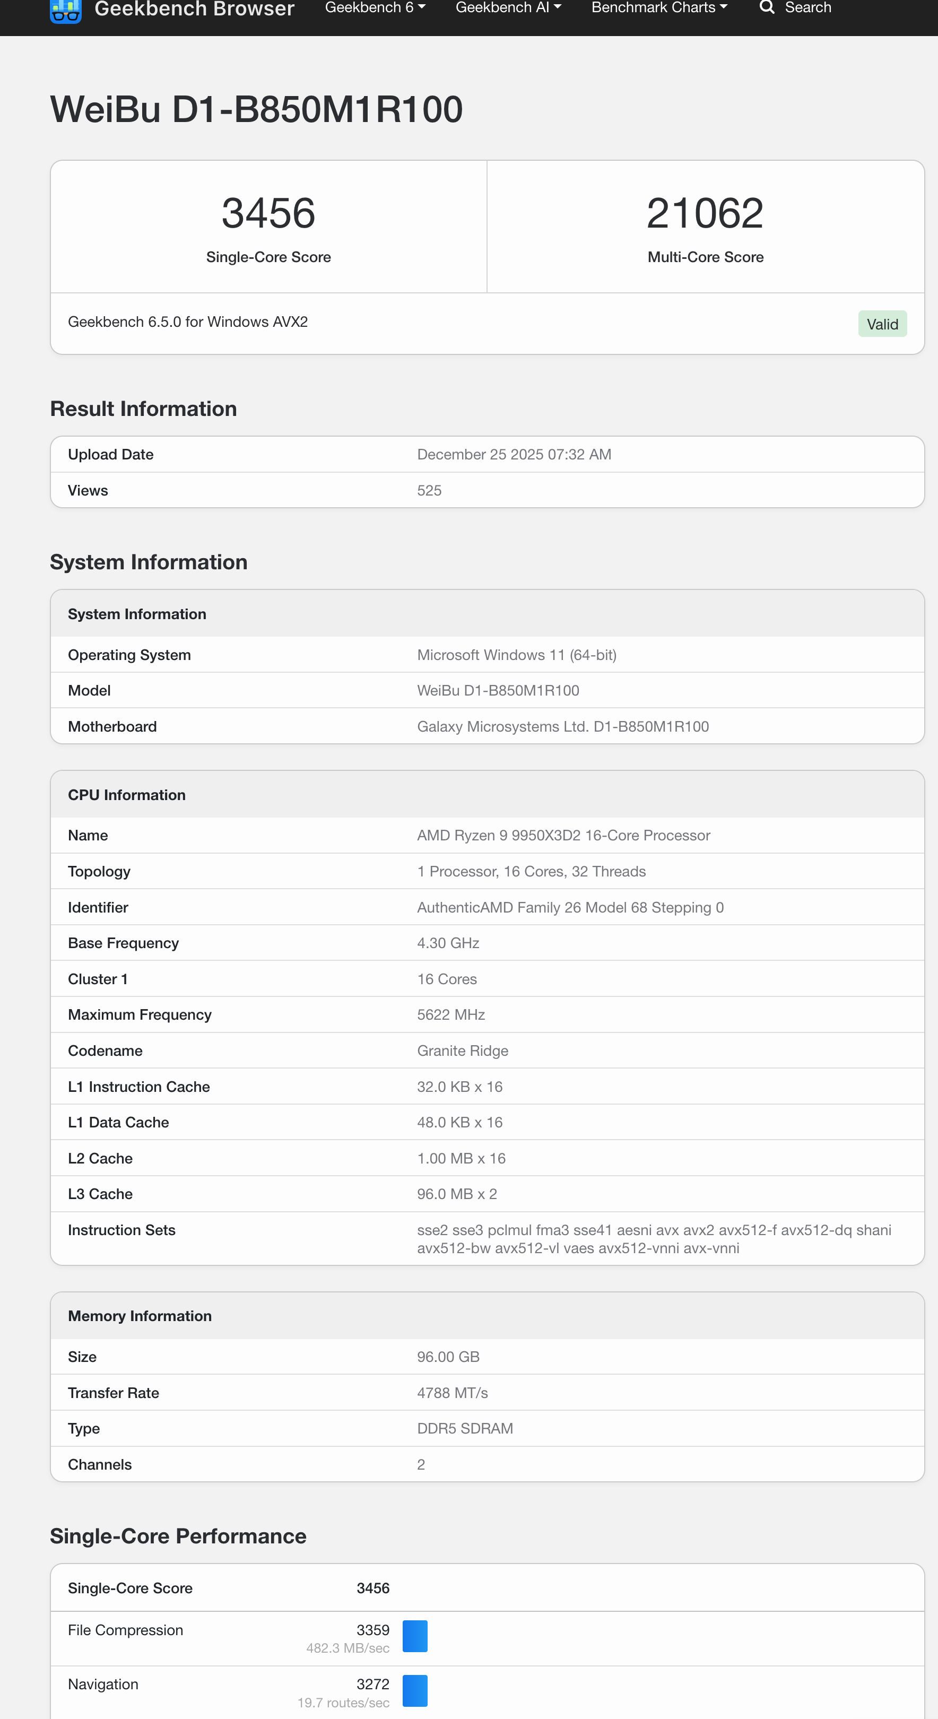Click the 3456 single-core score
The height and width of the screenshot is (1719, 938).
(x=268, y=213)
